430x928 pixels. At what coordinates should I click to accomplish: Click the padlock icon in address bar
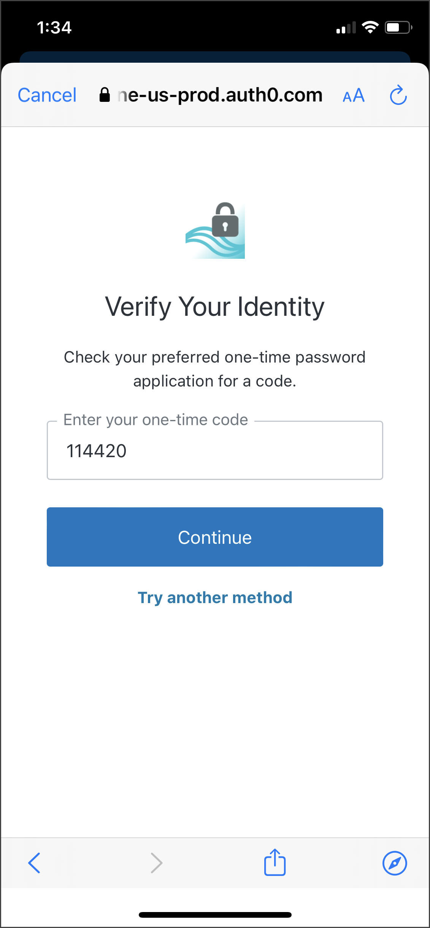(x=105, y=95)
